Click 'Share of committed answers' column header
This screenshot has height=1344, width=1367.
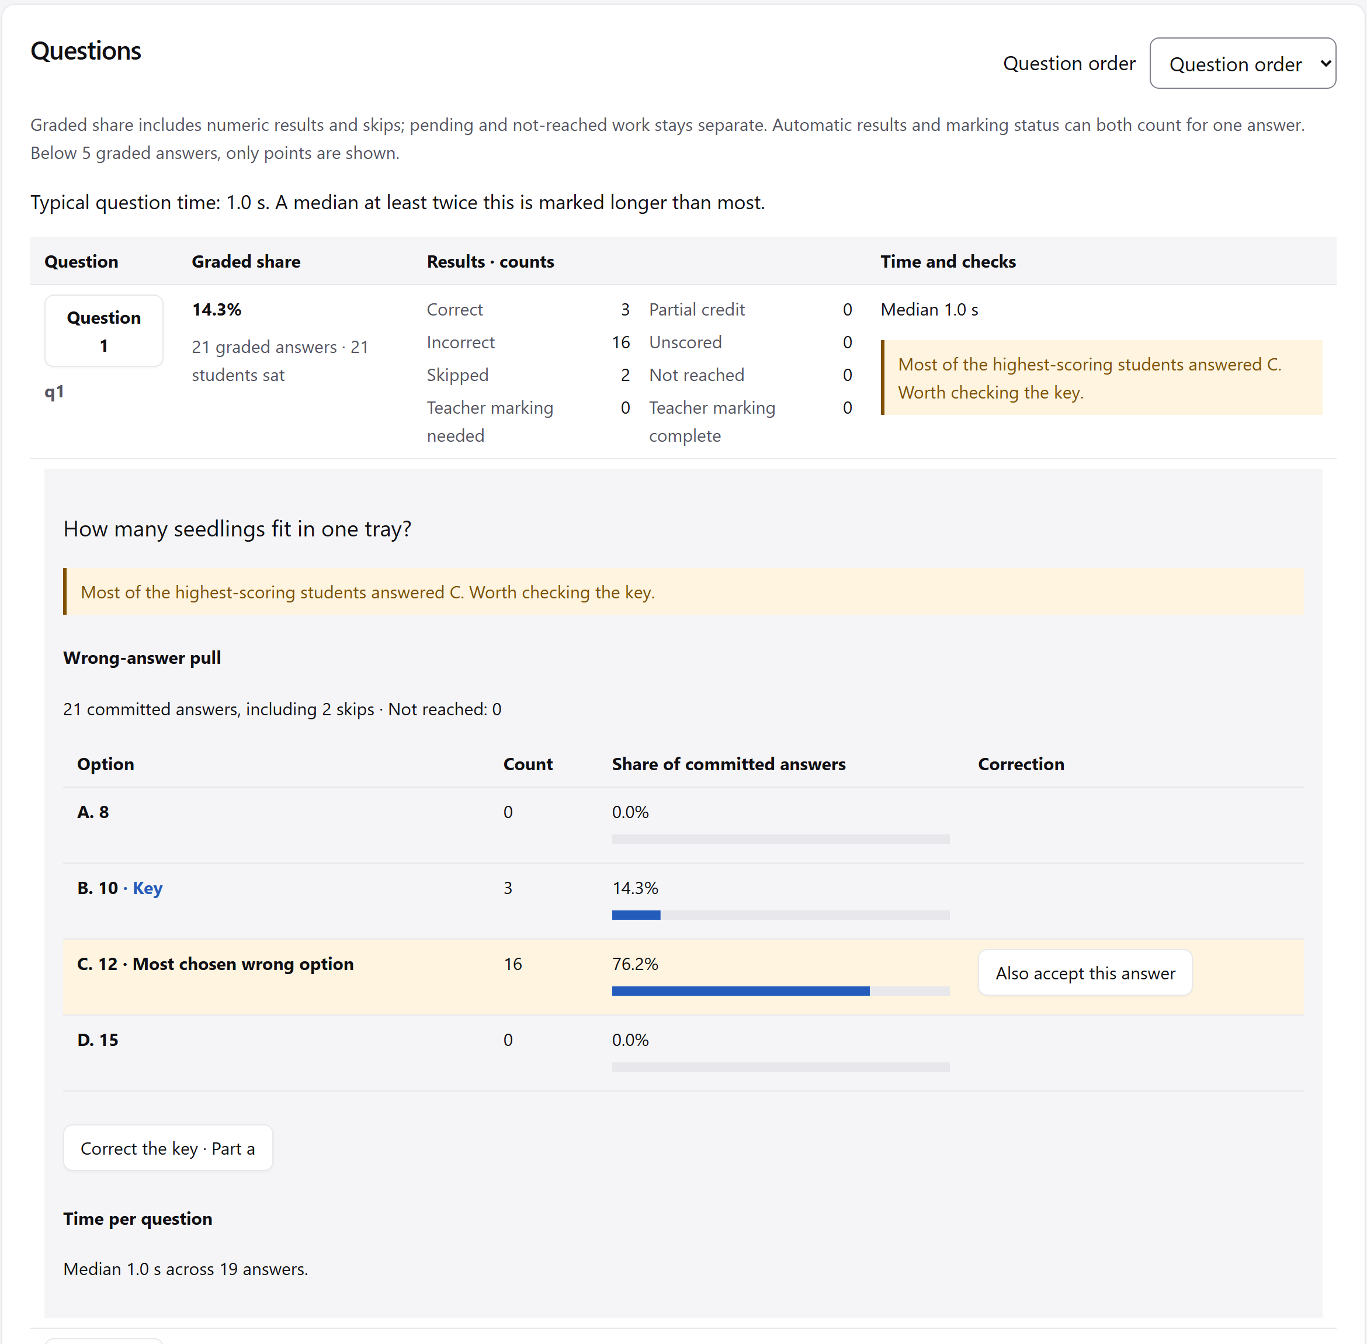[x=728, y=764]
